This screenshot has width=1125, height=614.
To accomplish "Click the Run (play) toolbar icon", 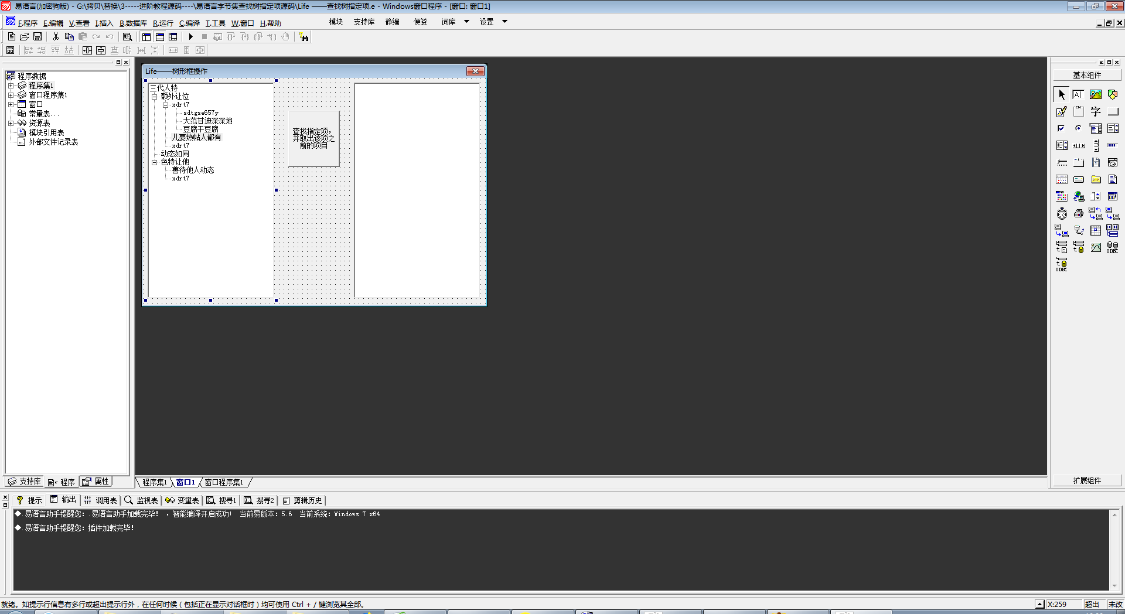I will (191, 37).
